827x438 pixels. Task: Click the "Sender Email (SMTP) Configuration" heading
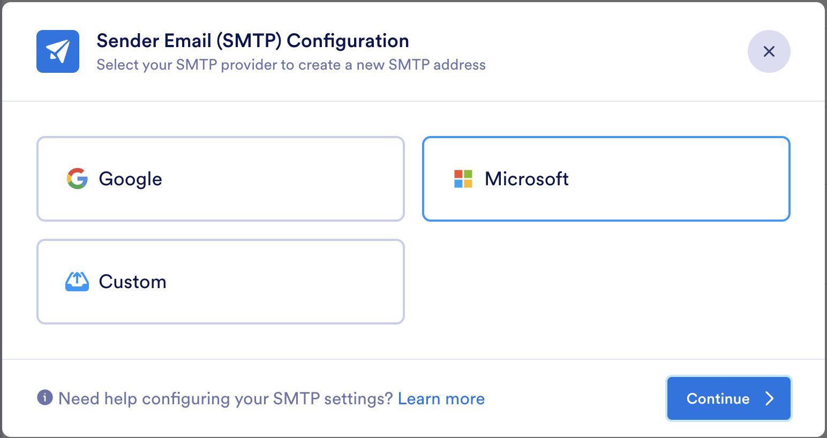253,41
